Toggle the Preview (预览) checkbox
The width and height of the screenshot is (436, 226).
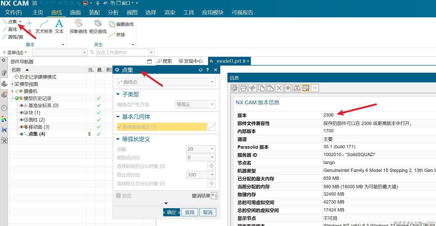[x=118, y=196]
